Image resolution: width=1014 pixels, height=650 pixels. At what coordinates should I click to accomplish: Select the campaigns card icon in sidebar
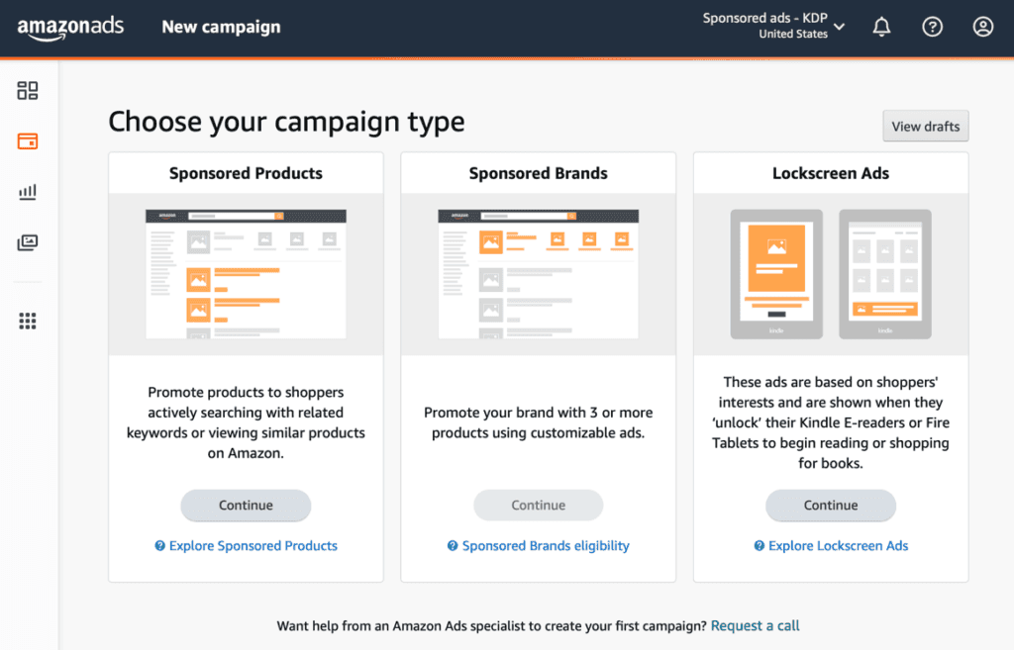(x=28, y=141)
